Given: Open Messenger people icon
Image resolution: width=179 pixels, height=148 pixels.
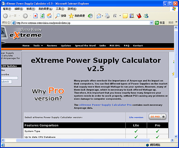Looking at the screenshot, I should 146,16.
